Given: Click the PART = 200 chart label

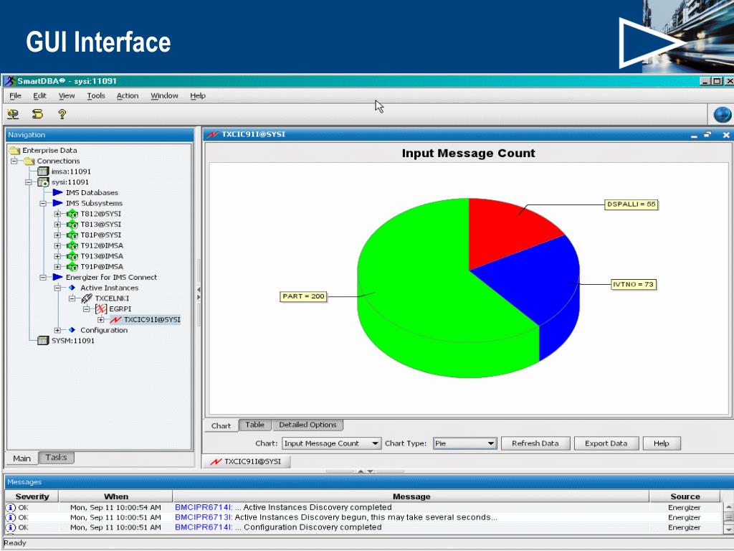Looking at the screenshot, I should (303, 296).
